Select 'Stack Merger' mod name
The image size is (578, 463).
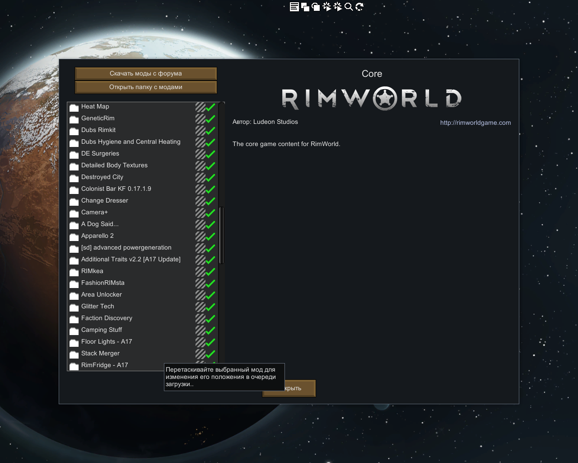tap(100, 353)
